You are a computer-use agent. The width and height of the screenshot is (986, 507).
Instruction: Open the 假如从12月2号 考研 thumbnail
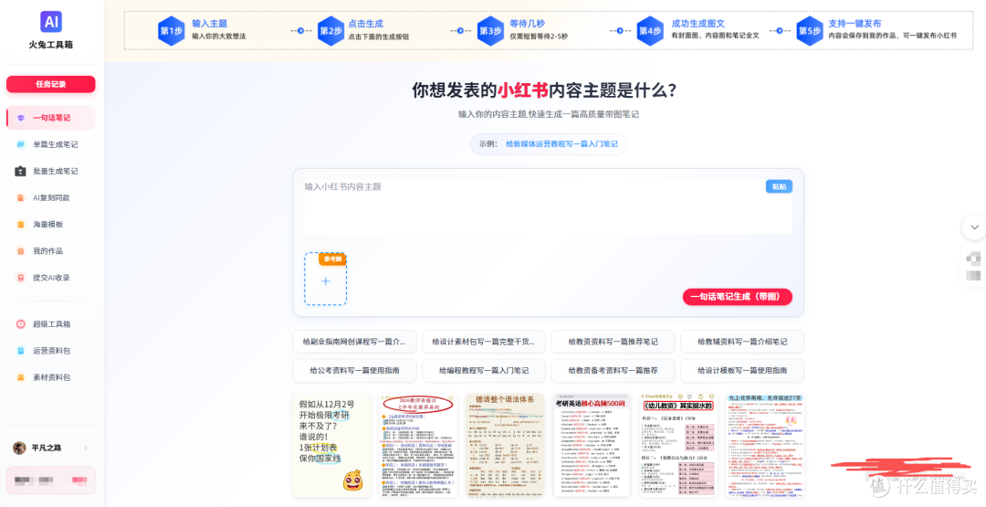tap(331, 446)
